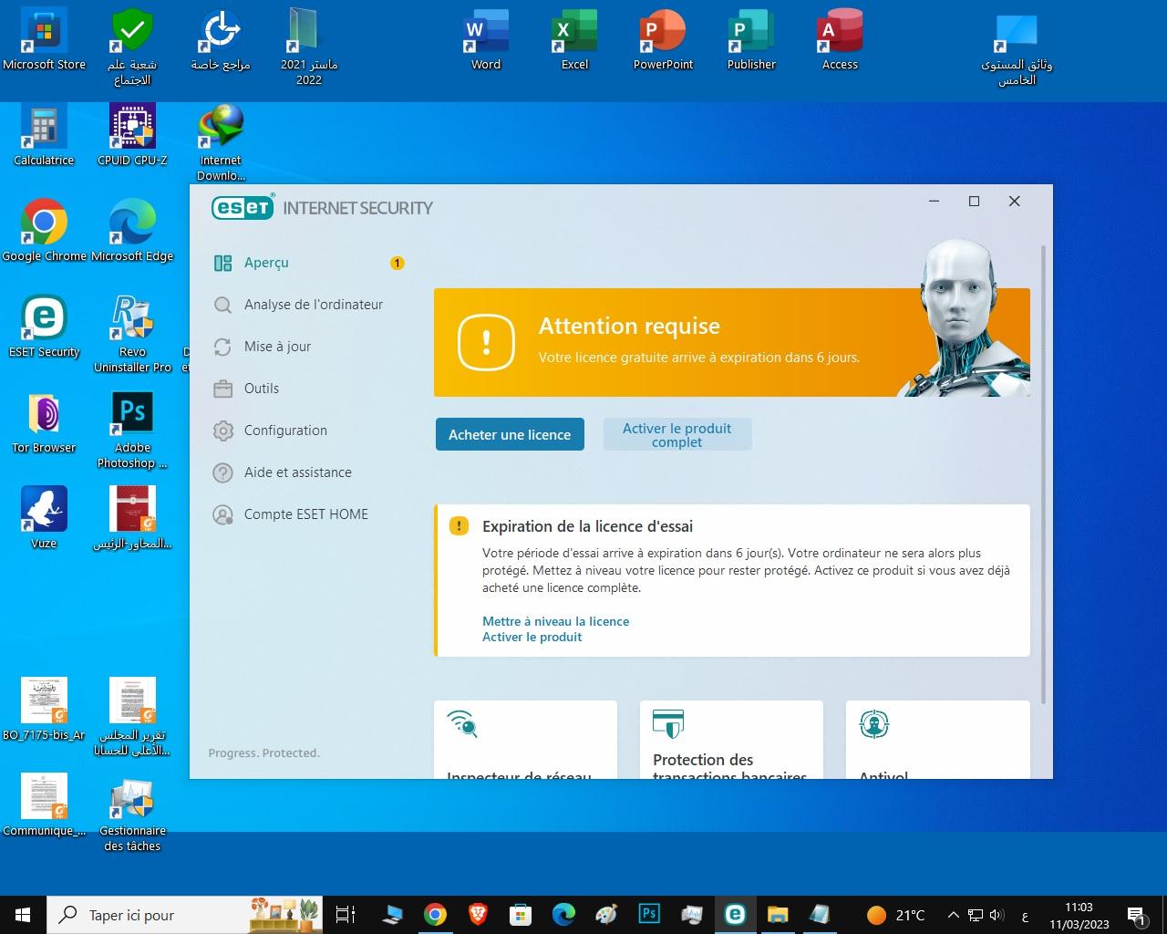Click the Acheter une licence button
1167x934 pixels.
pyautogui.click(x=510, y=435)
